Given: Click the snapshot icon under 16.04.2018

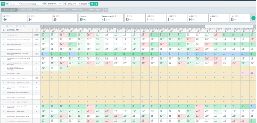Looking at the screenshot, I should [x=89, y=31].
